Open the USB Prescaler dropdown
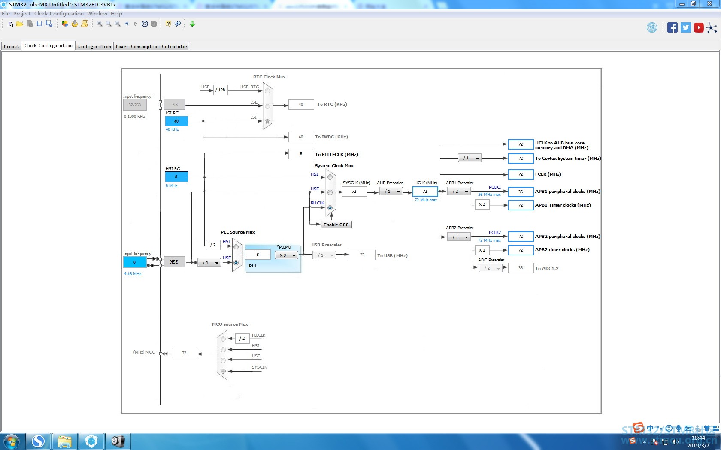 click(x=324, y=255)
